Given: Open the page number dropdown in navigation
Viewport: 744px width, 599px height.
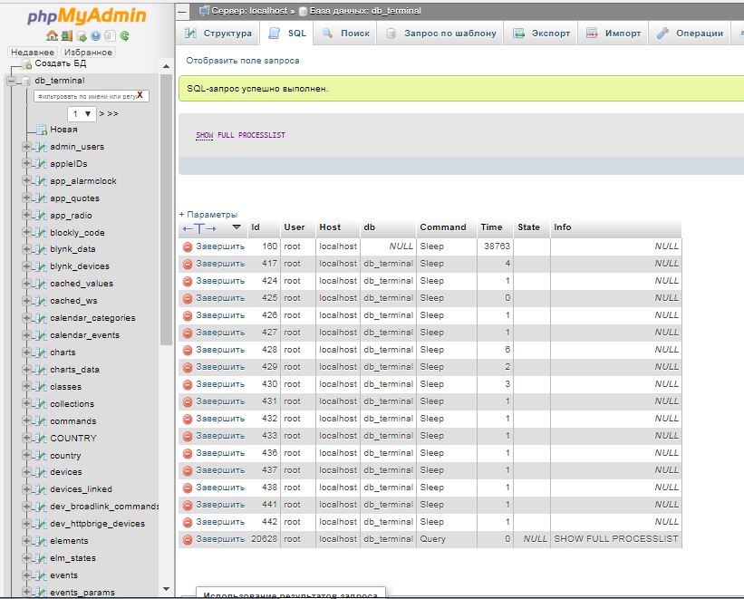Looking at the screenshot, I should 82,114.
